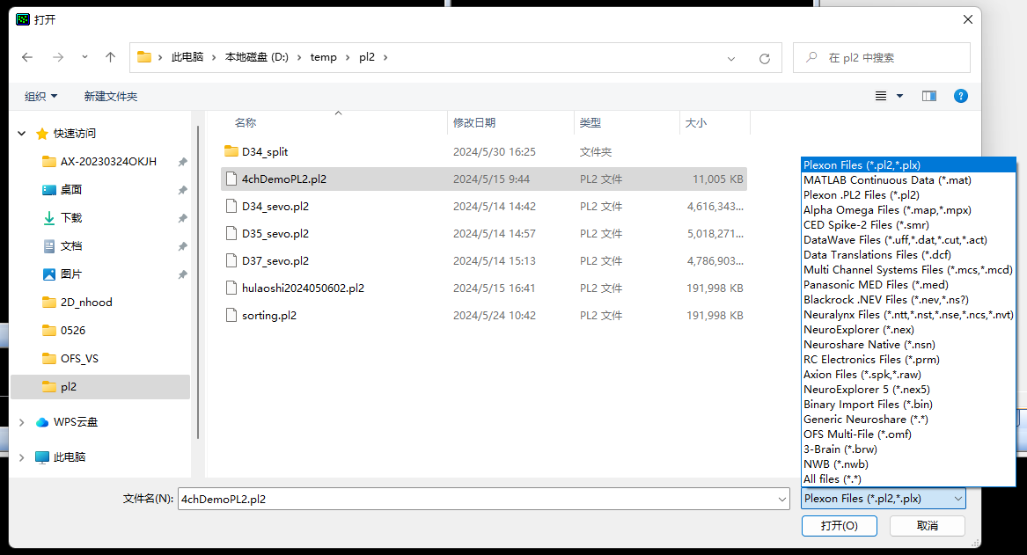Open recent locations chevron beside forward arrow
Screen dimensions: 1027x555
(84, 57)
